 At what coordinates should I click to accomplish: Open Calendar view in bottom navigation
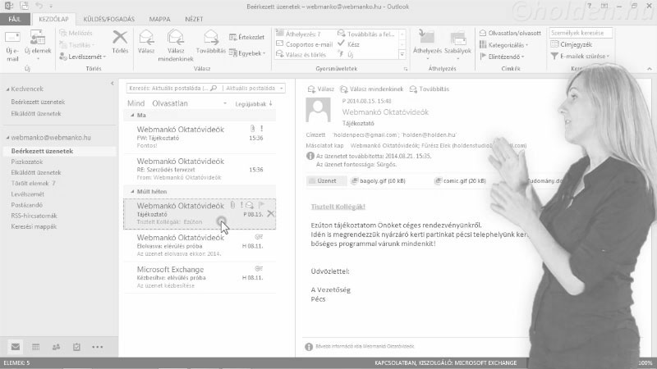point(35,347)
